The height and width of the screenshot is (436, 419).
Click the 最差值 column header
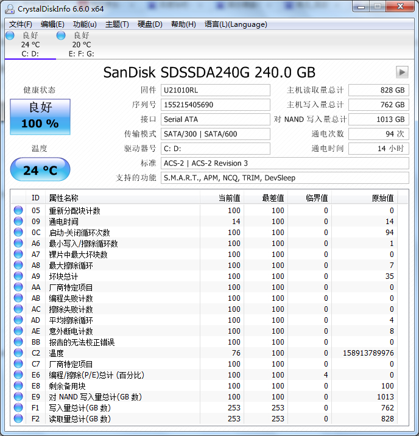[x=266, y=198]
